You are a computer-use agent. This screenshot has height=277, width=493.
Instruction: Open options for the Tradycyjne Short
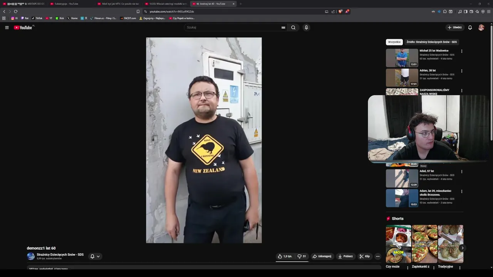point(459,268)
